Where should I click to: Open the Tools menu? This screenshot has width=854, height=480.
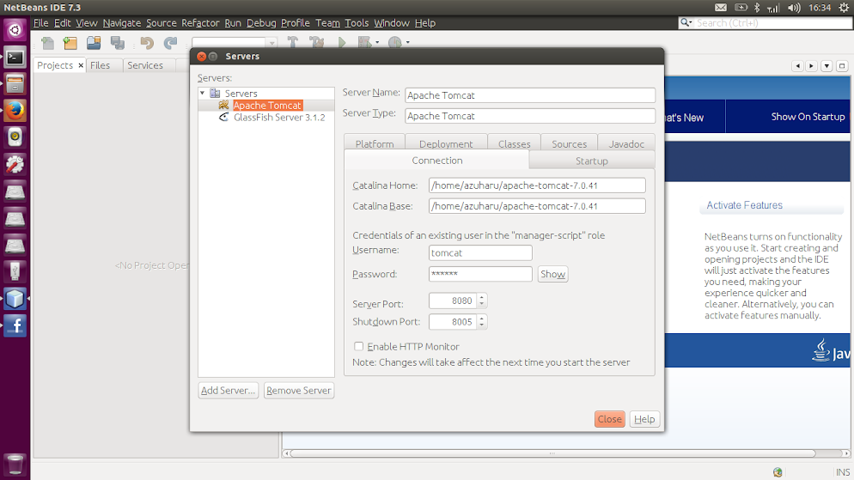(357, 23)
